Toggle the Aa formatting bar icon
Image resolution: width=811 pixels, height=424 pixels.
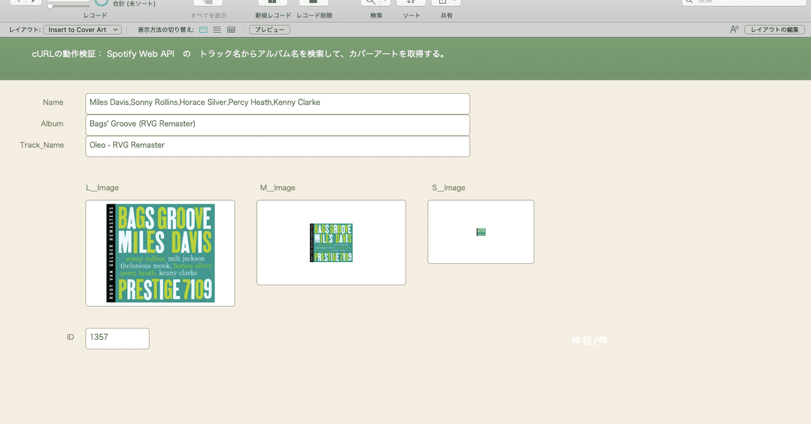click(x=734, y=29)
